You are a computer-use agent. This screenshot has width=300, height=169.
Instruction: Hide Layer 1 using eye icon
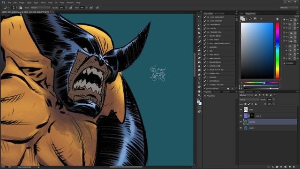(241, 116)
